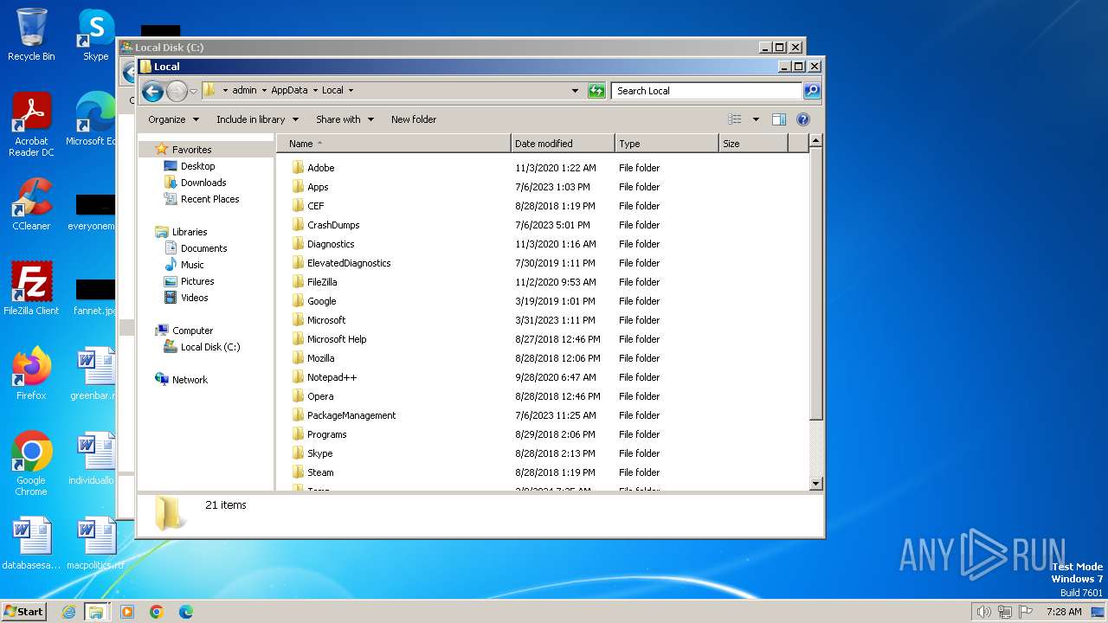The height and width of the screenshot is (623, 1108).
Task: Select Videos library
Action: point(194,298)
